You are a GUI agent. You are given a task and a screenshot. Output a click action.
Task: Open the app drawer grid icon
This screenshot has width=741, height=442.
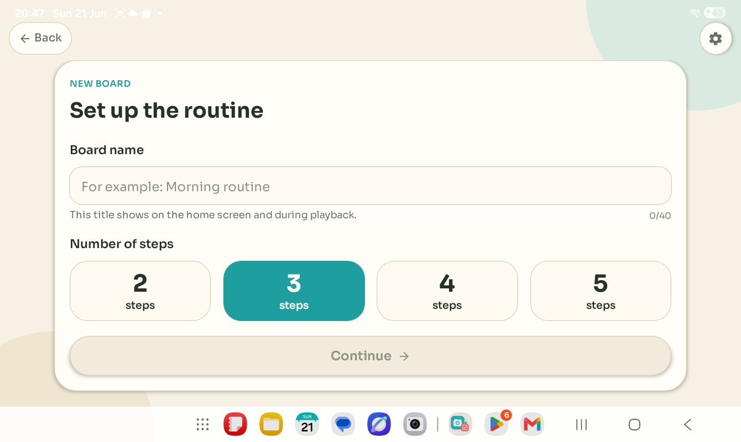(x=203, y=424)
